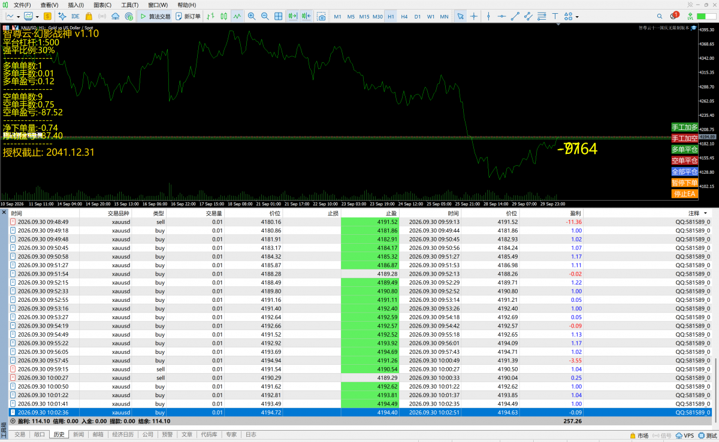Image resolution: width=719 pixels, height=442 pixels.
Task: Open the 注释 column dropdown arrow
Action: point(705,213)
